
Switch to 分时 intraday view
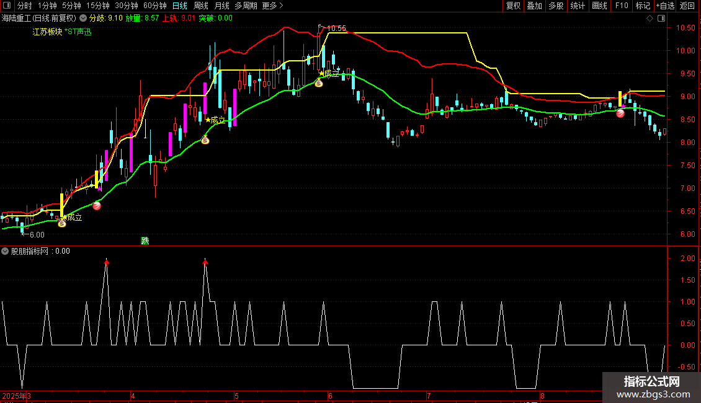click(25, 6)
